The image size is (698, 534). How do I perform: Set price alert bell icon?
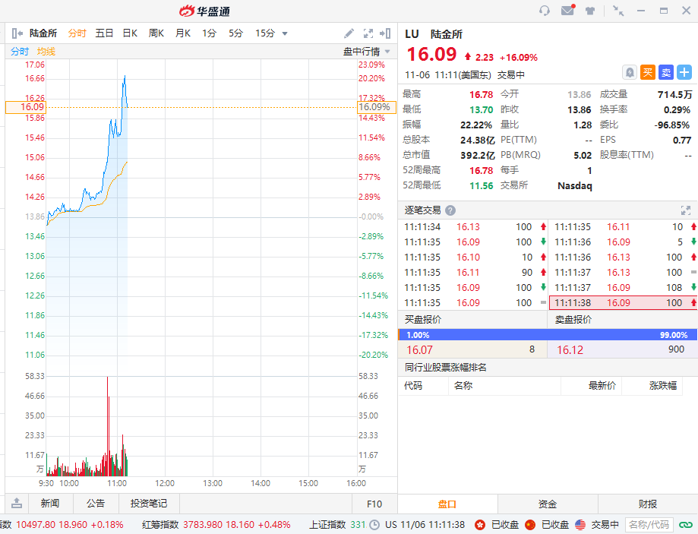[630, 72]
